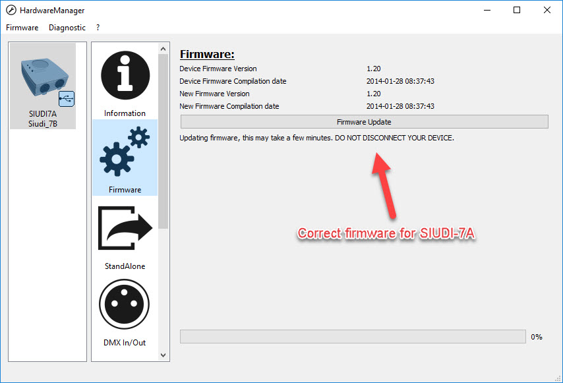The height and width of the screenshot is (383, 563).
Task: Open the DMX In/Out connector icon
Action: [x=124, y=305]
